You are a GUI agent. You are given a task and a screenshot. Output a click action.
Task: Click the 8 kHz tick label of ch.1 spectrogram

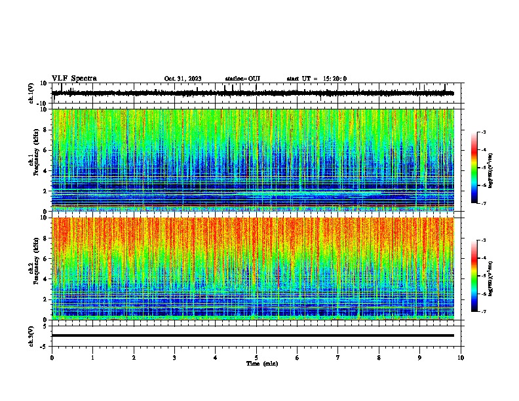[x=45, y=130]
